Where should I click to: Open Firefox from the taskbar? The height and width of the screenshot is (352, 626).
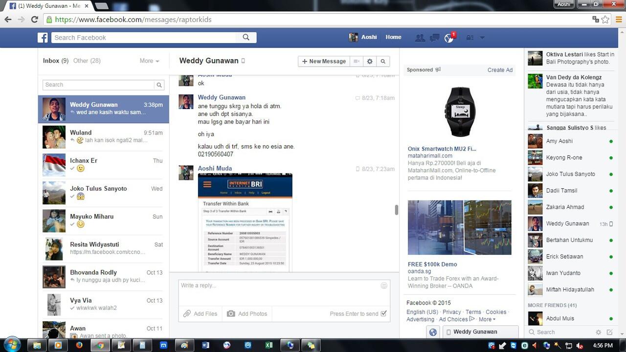(79, 345)
